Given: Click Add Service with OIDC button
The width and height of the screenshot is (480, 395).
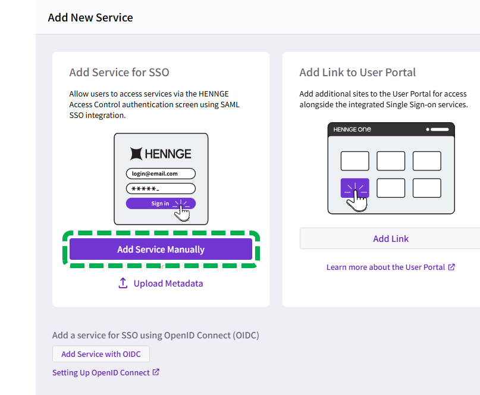Looking at the screenshot, I should click(x=101, y=354).
